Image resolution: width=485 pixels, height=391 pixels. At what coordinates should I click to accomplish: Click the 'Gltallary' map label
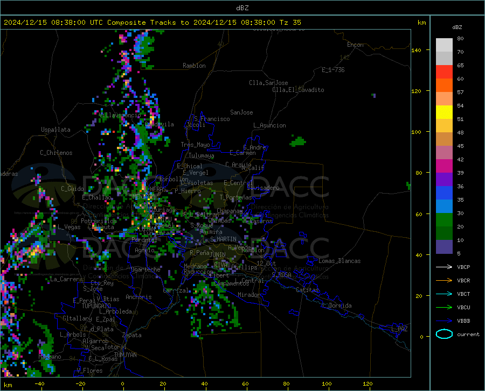pos(77,318)
